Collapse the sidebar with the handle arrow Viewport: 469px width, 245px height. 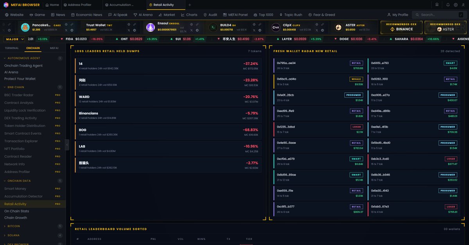(67, 144)
